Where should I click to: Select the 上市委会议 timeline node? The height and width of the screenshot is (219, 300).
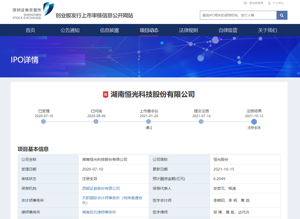tap(149, 122)
